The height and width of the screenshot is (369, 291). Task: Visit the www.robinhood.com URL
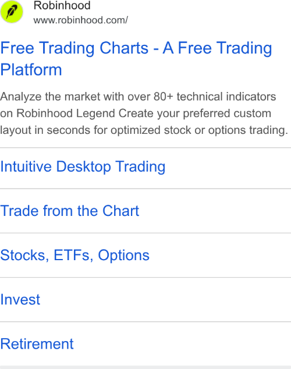pos(81,20)
